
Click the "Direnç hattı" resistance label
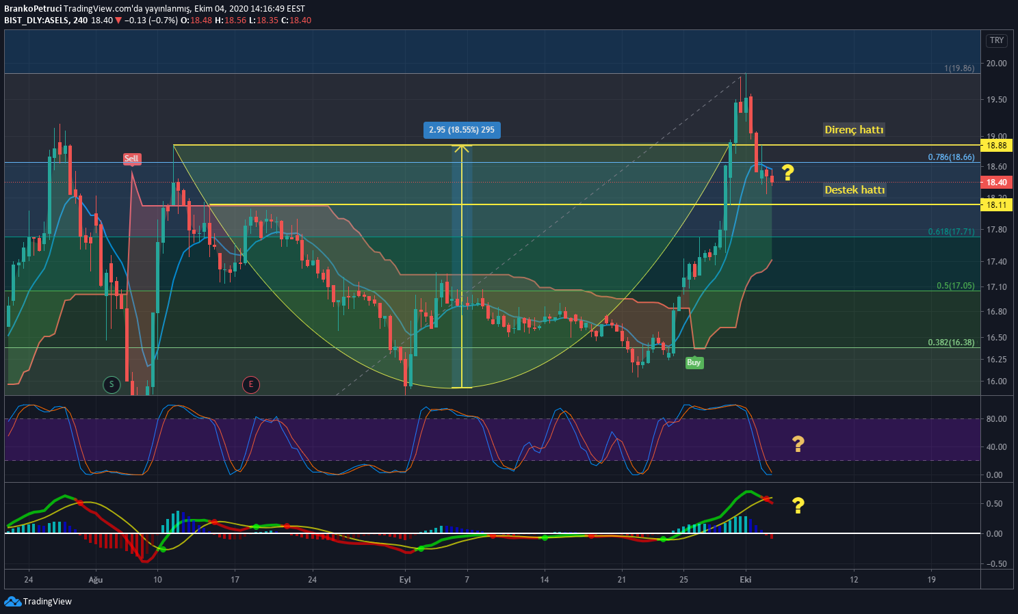click(x=854, y=130)
